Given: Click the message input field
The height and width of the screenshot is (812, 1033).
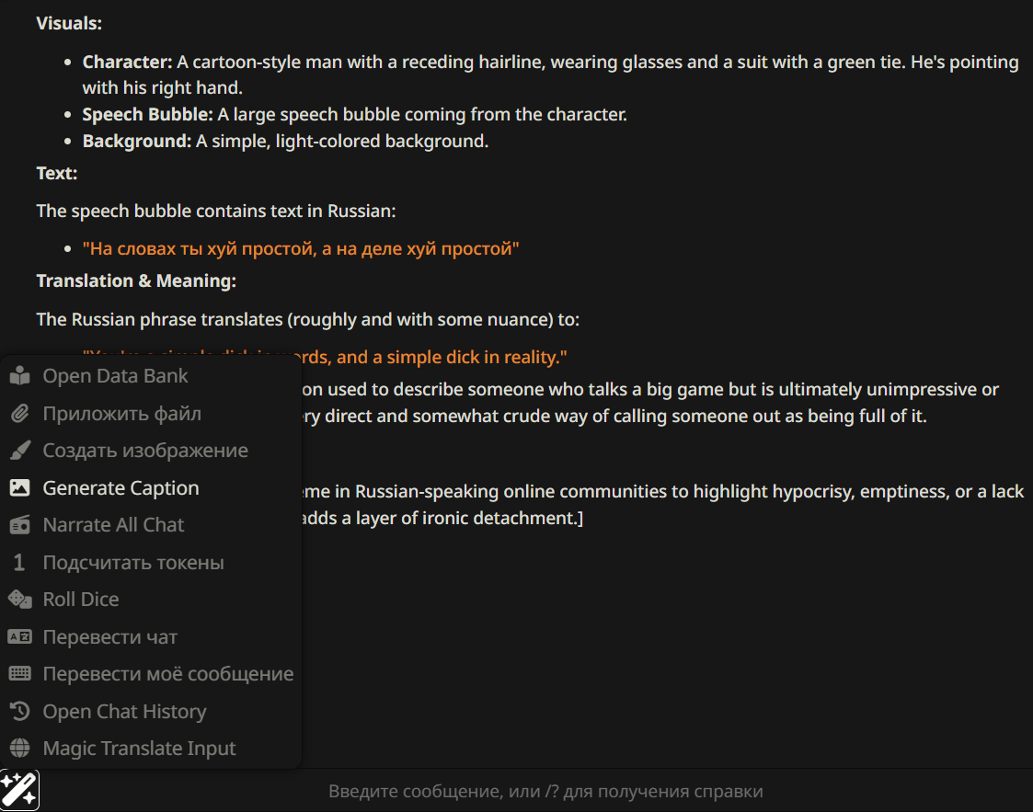Looking at the screenshot, I should [x=545, y=791].
